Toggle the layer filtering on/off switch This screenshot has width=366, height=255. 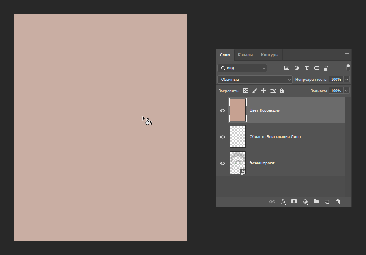[x=348, y=68]
